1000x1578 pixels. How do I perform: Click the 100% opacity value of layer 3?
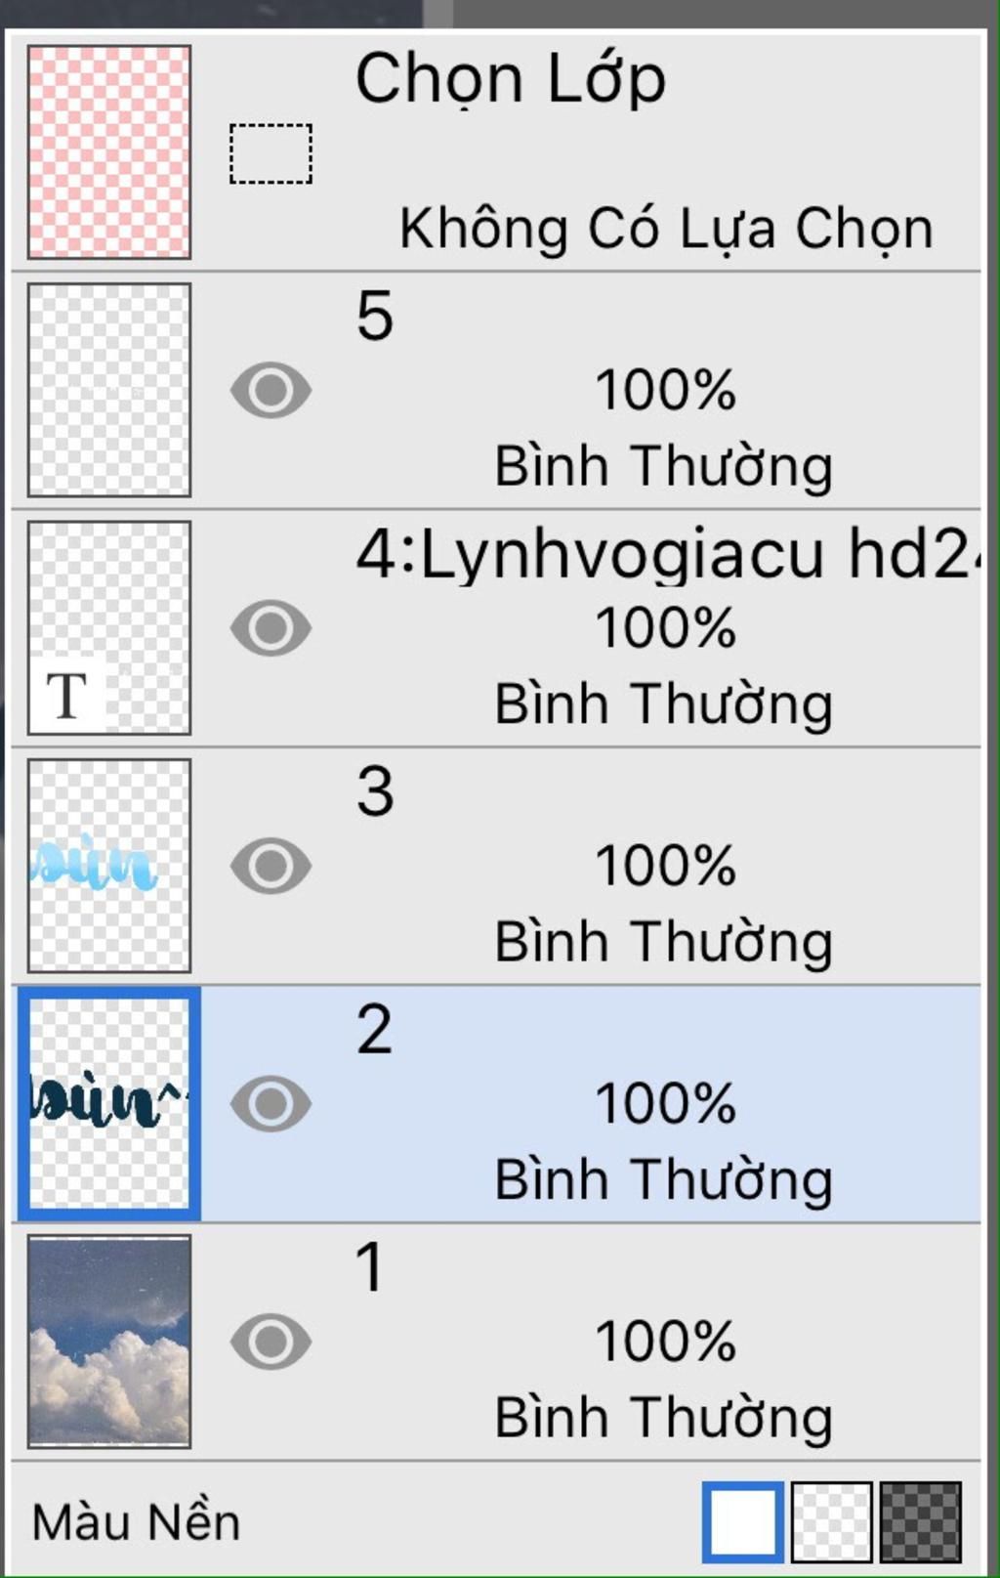(666, 866)
